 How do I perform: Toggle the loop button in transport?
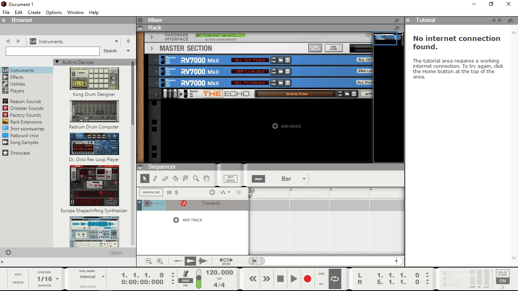click(x=335, y=279)
